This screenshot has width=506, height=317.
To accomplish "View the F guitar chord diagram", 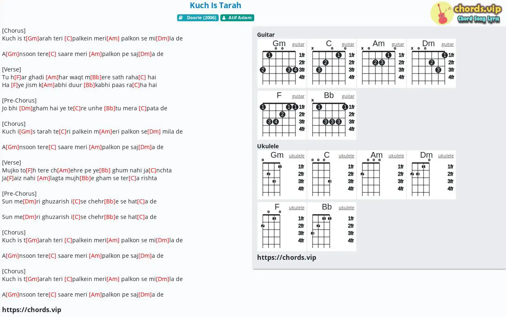I will click(282, 115).
